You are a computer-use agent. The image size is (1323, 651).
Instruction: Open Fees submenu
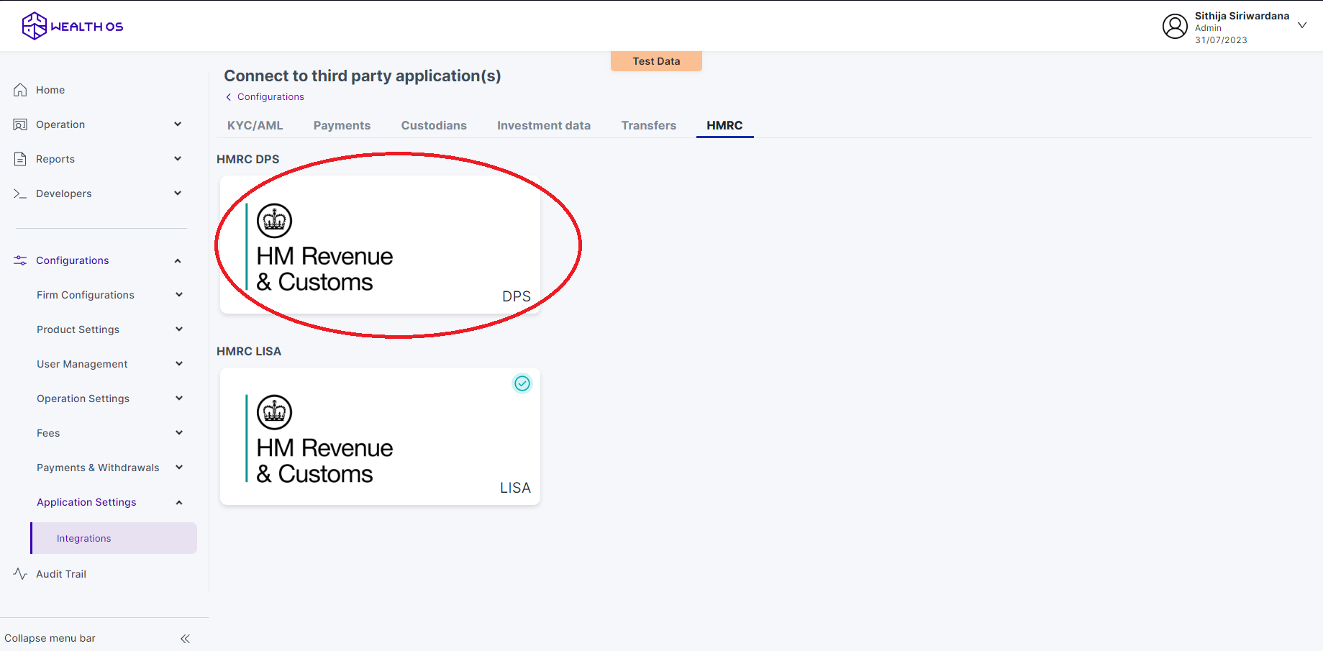pyautogui.click(x=48, y=433)
